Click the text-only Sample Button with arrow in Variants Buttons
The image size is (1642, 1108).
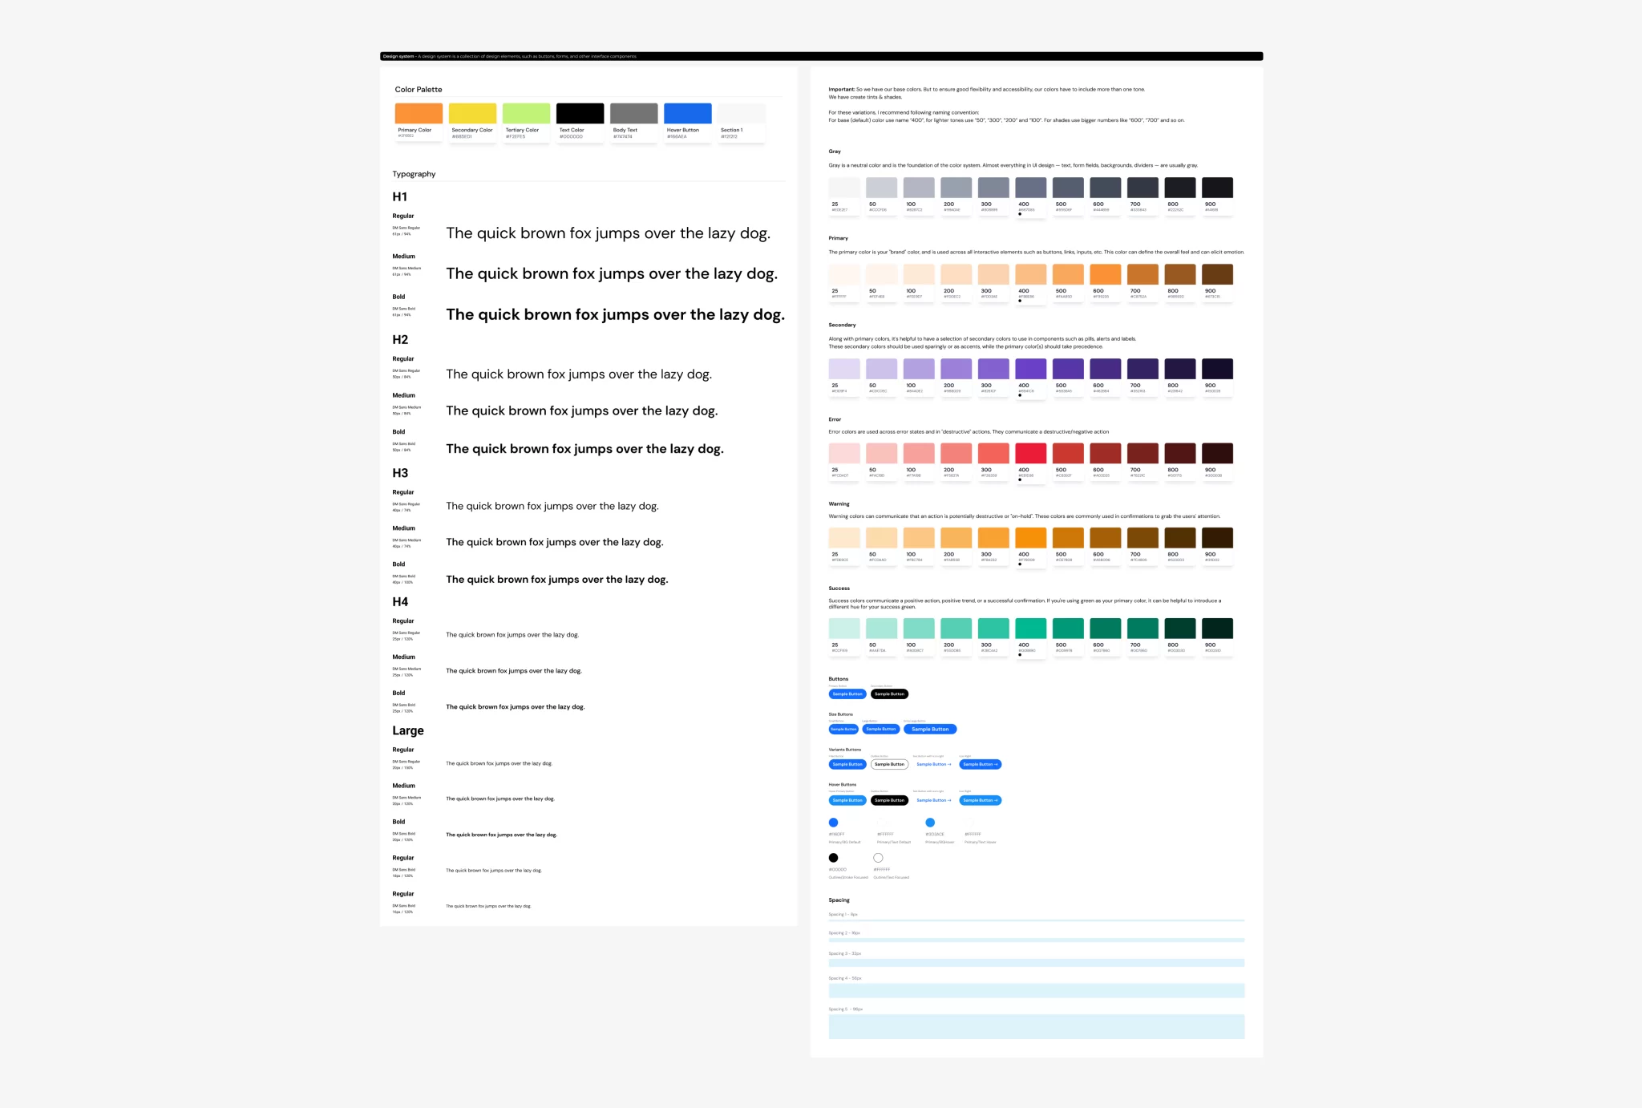point(934,765)
